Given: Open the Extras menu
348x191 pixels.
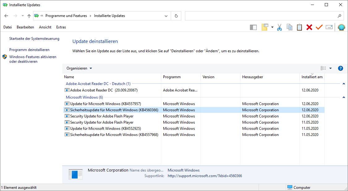Looking at the screenshot, I should [x=61, y=27].
